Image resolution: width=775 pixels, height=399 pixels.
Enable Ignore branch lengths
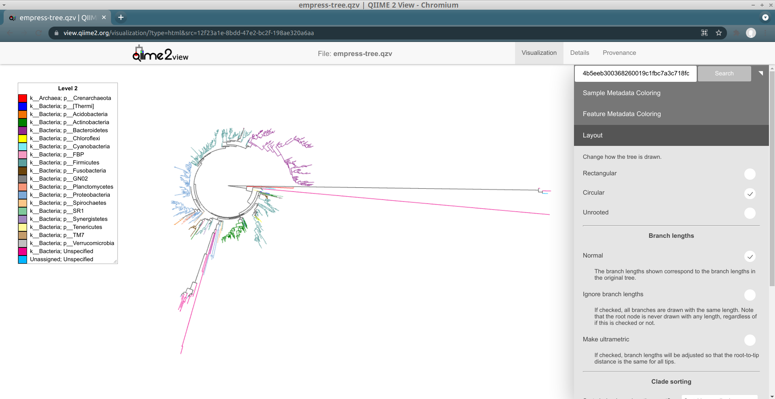coord(750,295)
